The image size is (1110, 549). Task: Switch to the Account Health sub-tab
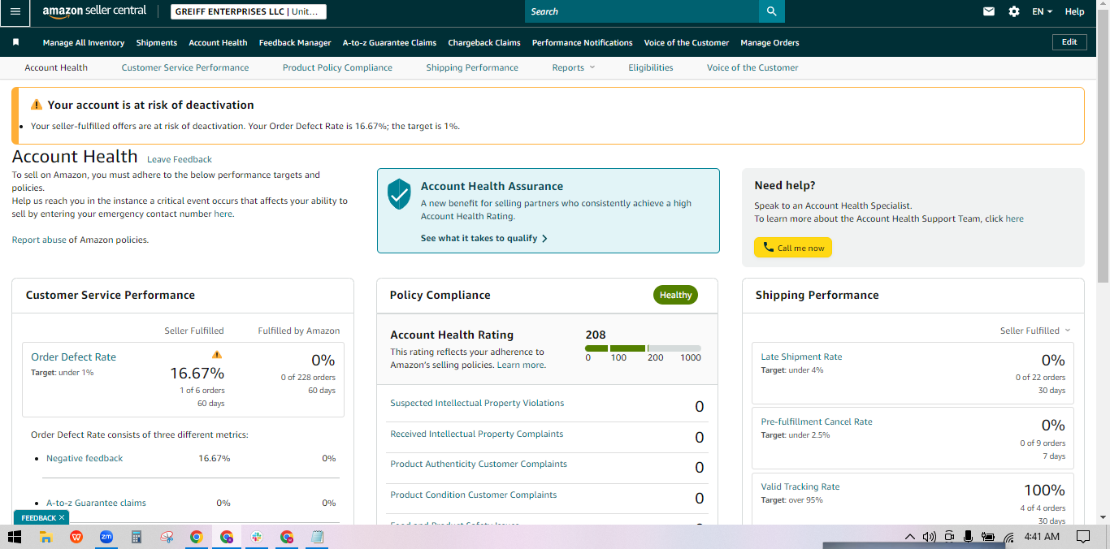click(56, 67)
